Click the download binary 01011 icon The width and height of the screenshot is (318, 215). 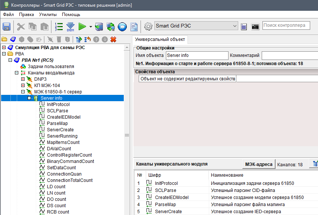point(70,26)
